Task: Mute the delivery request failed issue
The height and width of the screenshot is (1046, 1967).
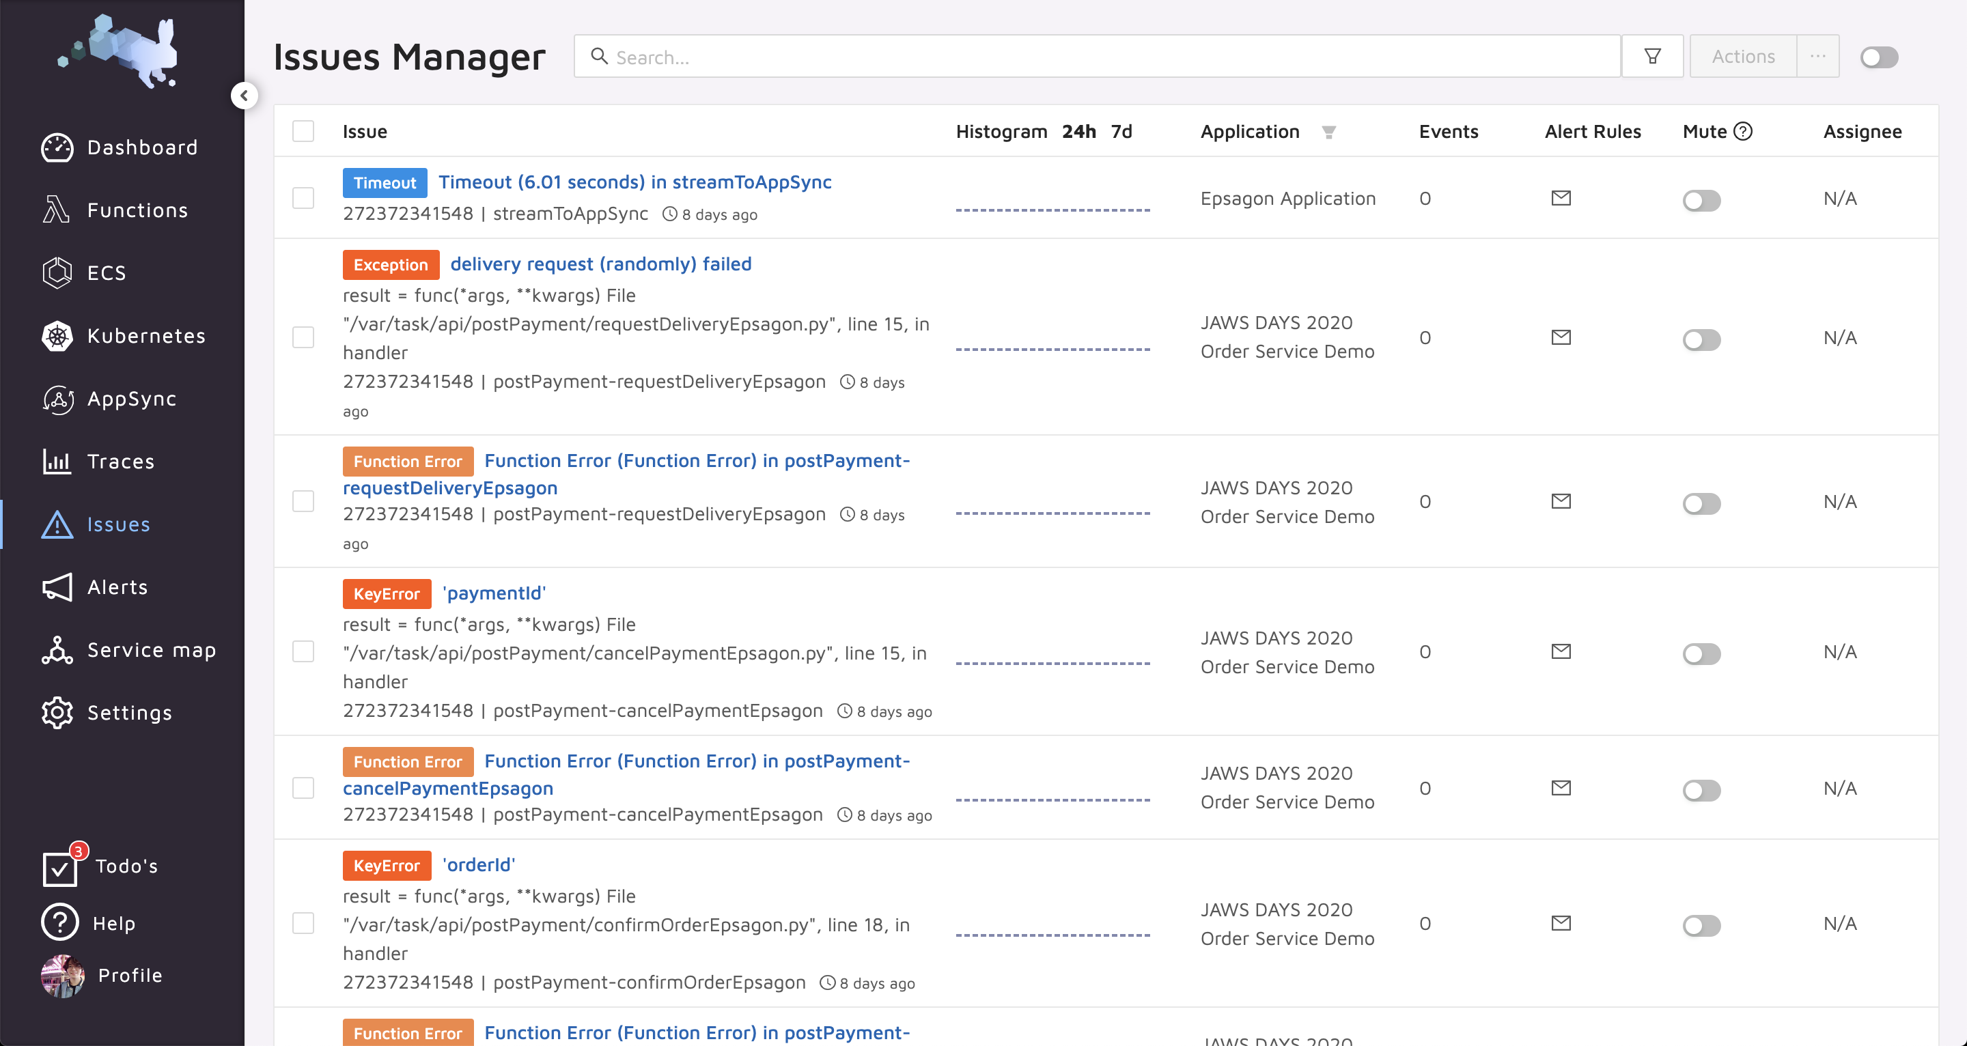Action: pyautogui.click(x=1701, y=339)
